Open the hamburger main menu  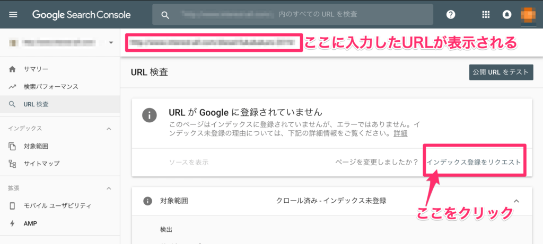13,15
